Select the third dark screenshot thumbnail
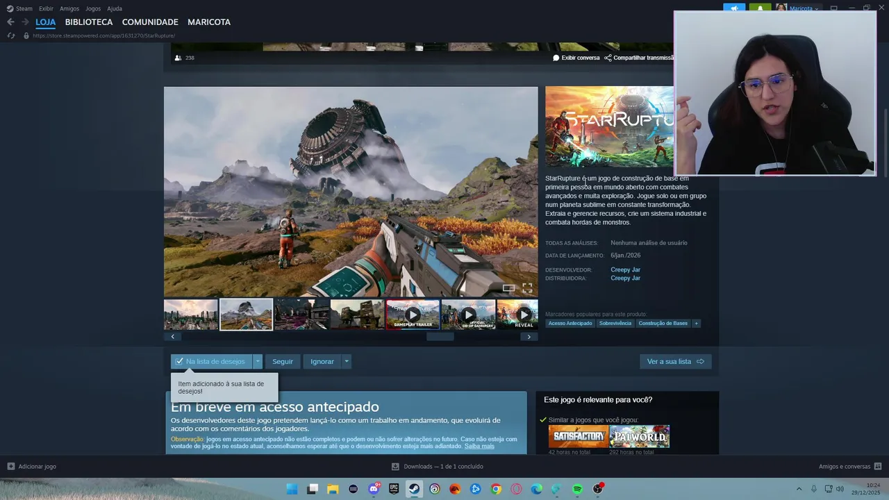889x500 pixels. tap(301, 315)
